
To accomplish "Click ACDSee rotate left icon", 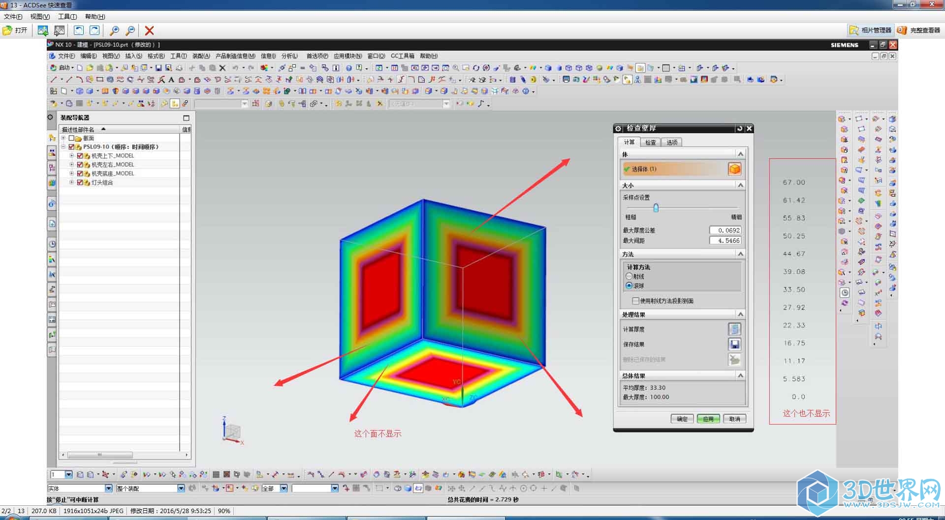I will tap(79, 30).
